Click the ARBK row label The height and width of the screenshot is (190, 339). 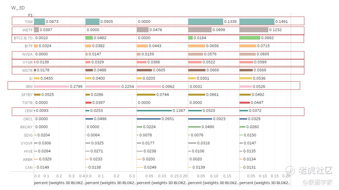tap(28, 160)
